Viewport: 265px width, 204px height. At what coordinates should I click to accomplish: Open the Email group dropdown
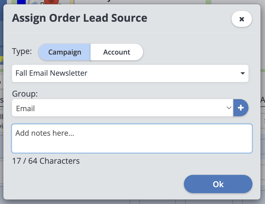120,108
